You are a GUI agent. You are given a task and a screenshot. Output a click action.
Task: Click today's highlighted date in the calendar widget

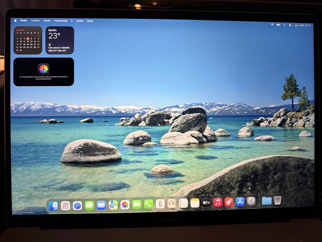click(28, 38)
